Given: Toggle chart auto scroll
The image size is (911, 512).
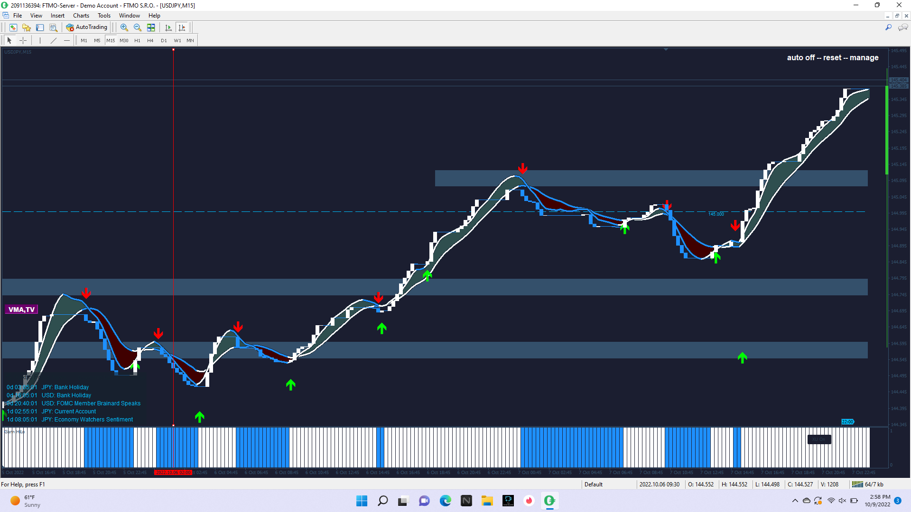Looking at the screenshot, I should [x=168, y=27].
